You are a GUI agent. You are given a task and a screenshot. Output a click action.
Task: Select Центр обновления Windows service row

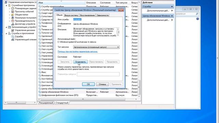[88, 92]
